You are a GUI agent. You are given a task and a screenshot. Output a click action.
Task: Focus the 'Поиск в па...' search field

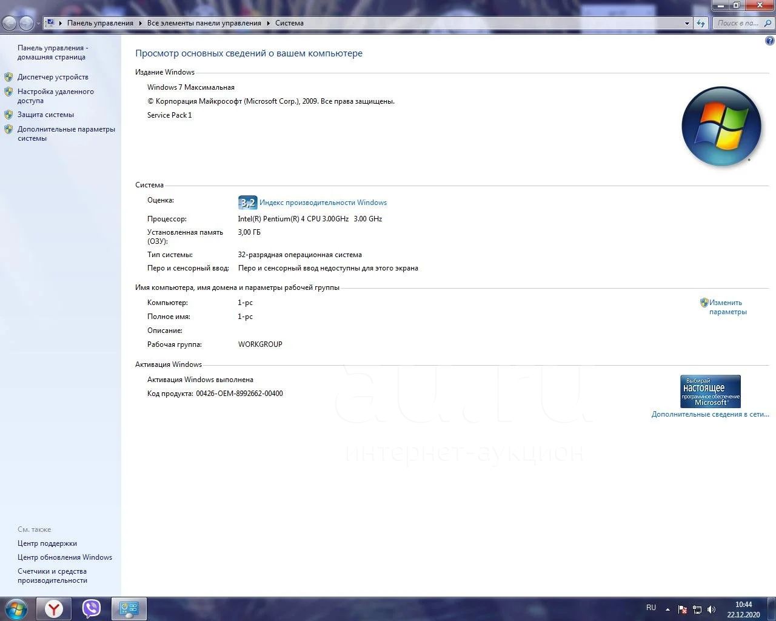(x=737, y=23)
